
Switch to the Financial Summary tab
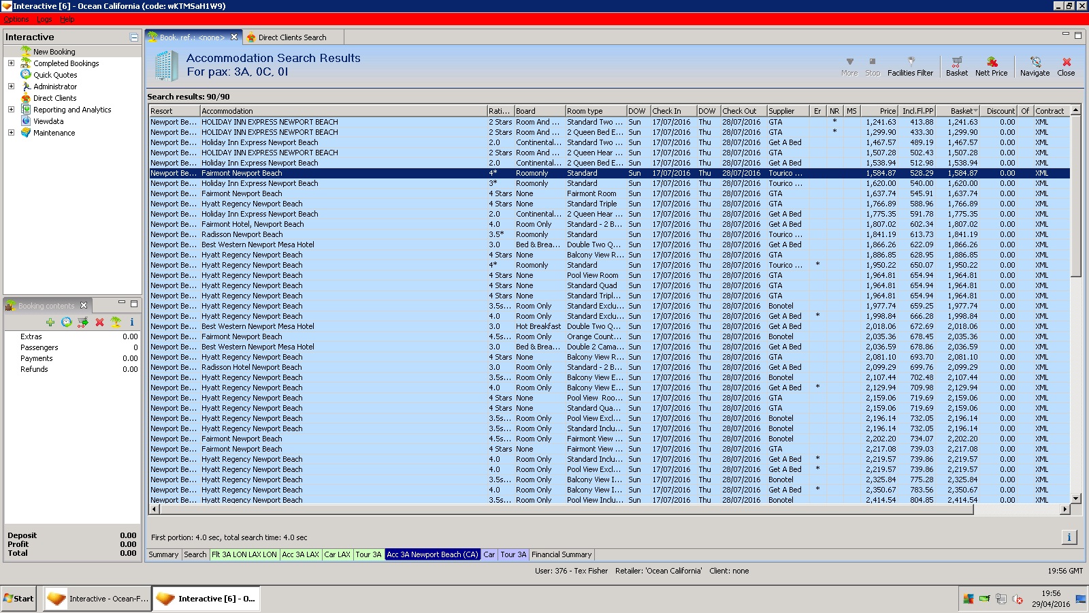pyautogui.click(x=561, y=554)
